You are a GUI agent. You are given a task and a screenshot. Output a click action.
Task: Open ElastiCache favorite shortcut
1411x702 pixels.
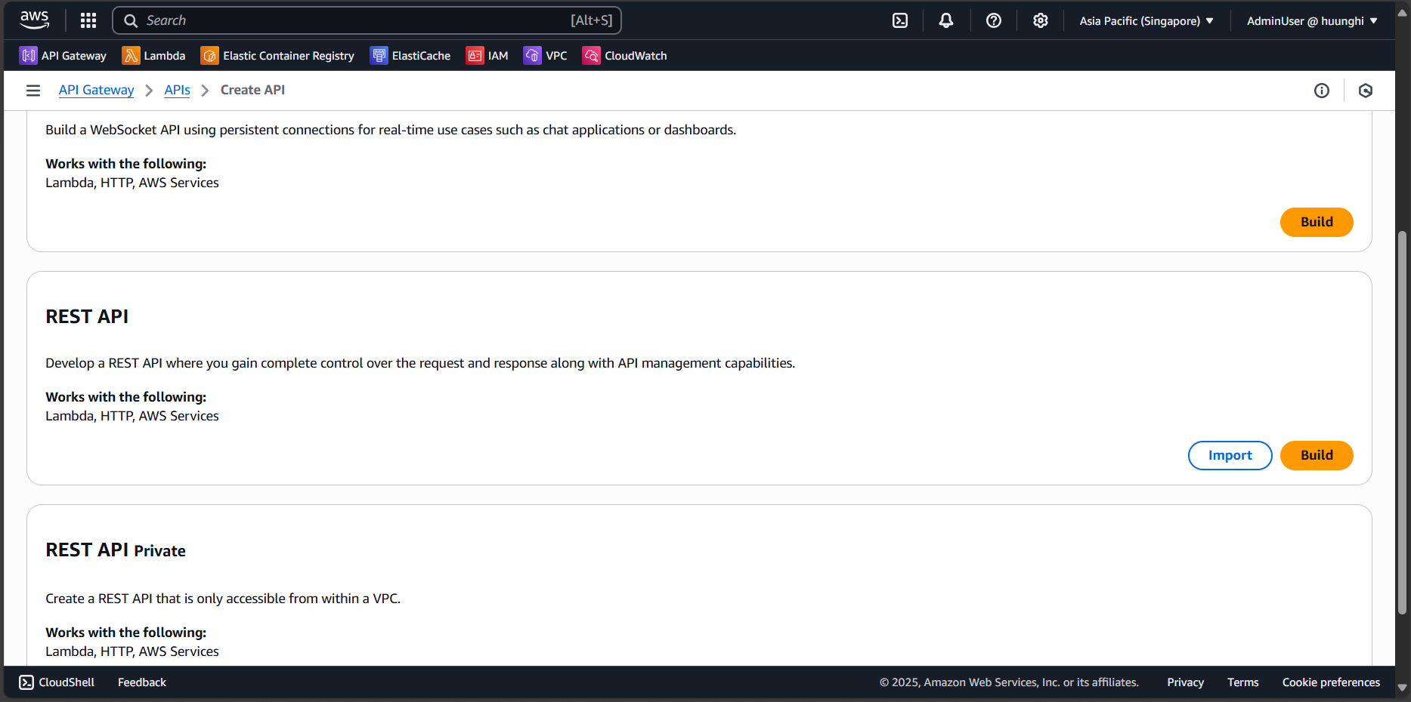[410, 56]
